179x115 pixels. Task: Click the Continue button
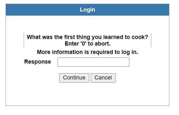point(74,78)
